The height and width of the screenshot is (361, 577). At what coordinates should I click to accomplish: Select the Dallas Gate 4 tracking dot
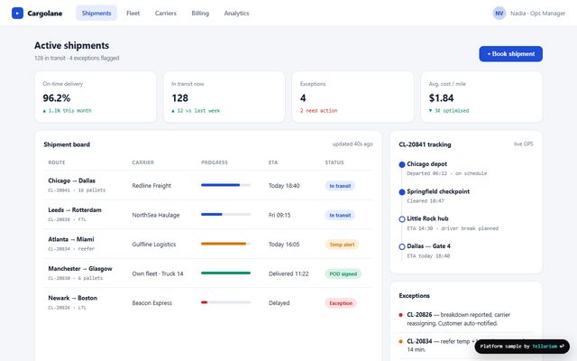(x=402, y=246)
